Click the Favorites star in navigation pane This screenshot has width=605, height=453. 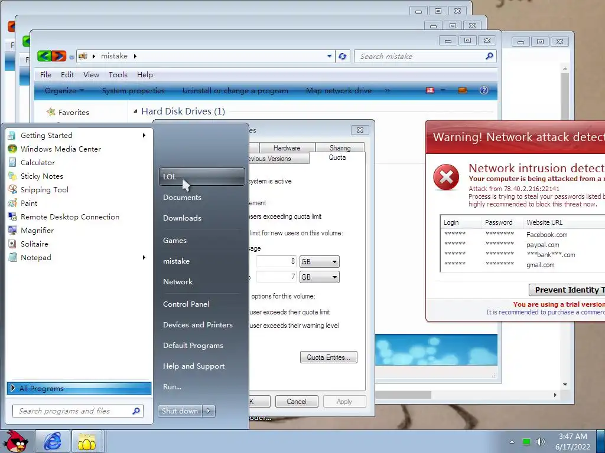(51, 112)
